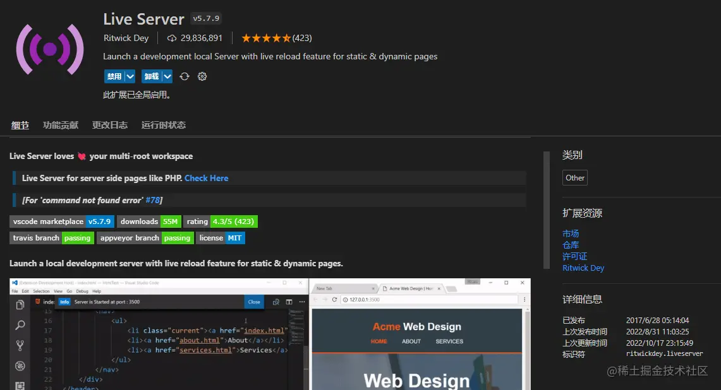Image resolution: width=721 pixels, height=390 pixels.
Task: Click the Live Server extension title
Action: tap(143, 19)
